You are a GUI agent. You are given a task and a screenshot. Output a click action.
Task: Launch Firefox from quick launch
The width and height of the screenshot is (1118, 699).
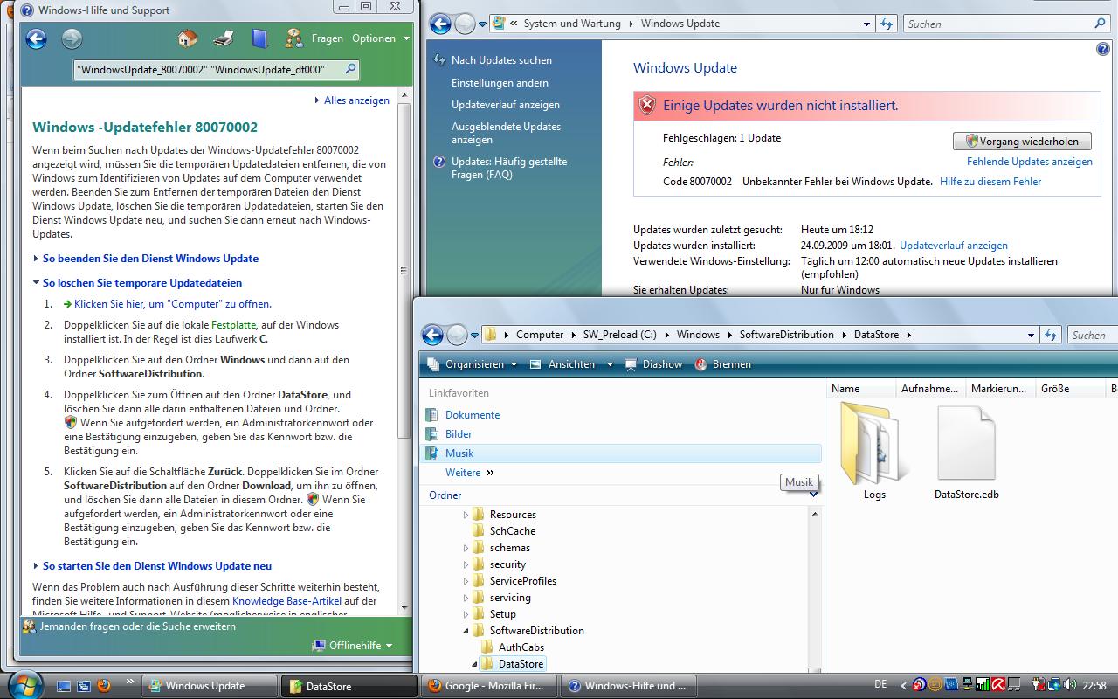pos(103,685)
